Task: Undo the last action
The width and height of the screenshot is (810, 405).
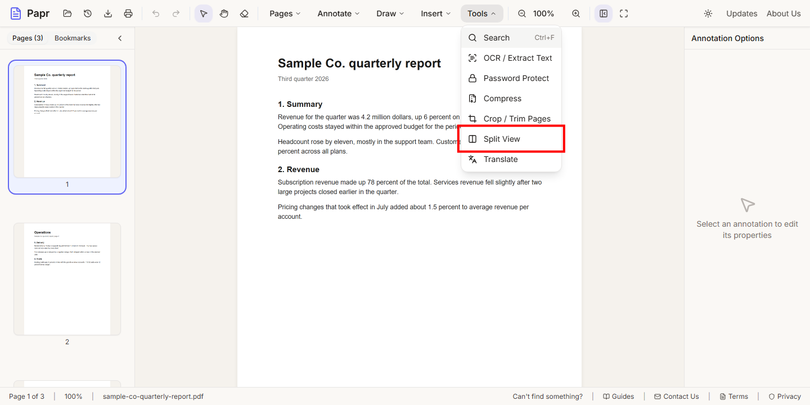Action: pos(156,13)
